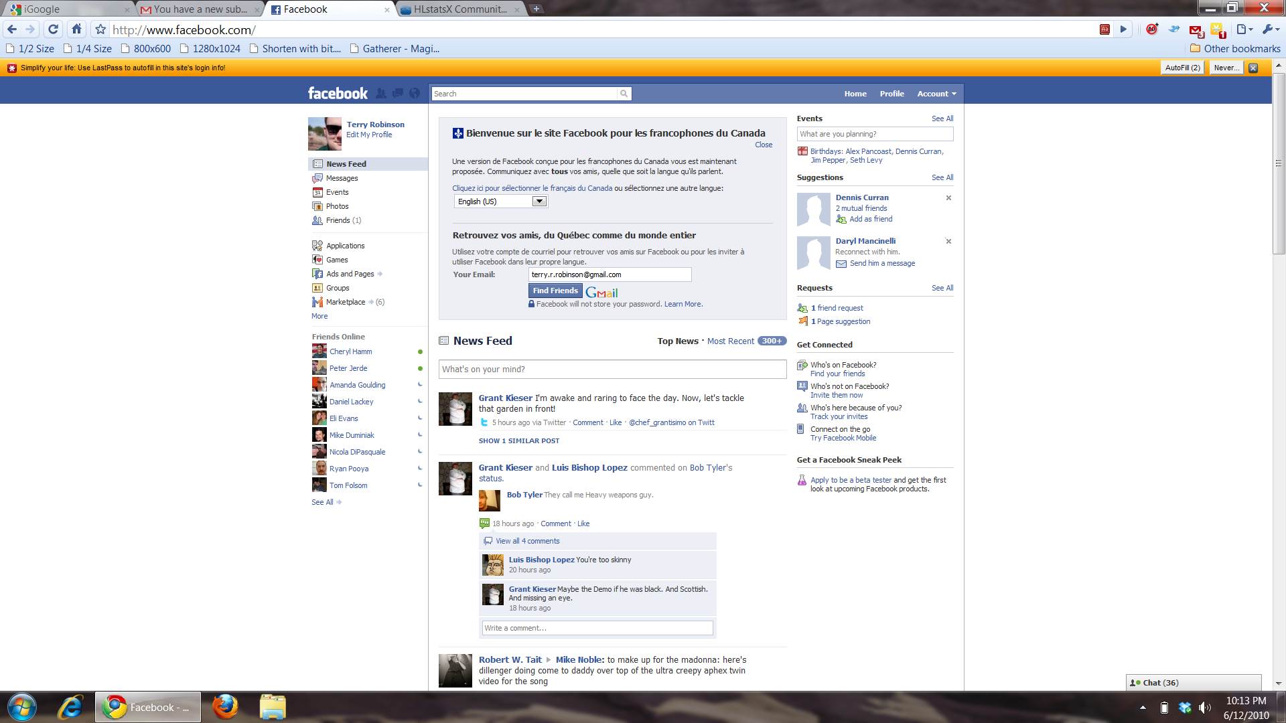Open the Chat (36) bar
1286x723 pixels.
pos(1194,683)
